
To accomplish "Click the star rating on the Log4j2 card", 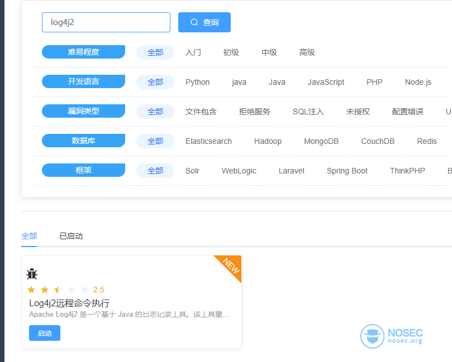I will pos(58,289).
